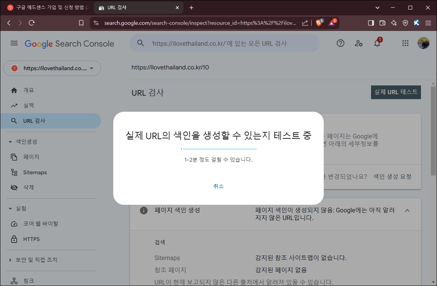Open a new browser tab
The height and width of the screenshot is (286, 437).
click(191, 8)
